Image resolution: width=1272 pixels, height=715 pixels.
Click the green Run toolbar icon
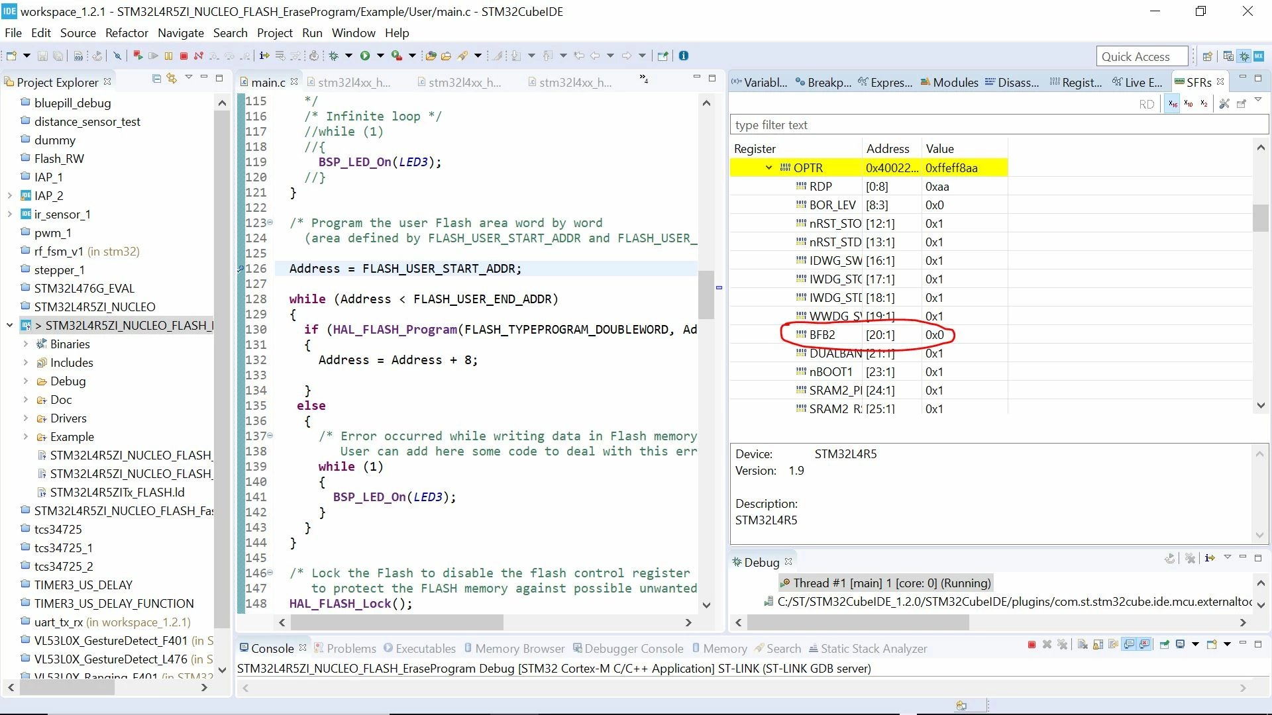click(x=365, y=56)
